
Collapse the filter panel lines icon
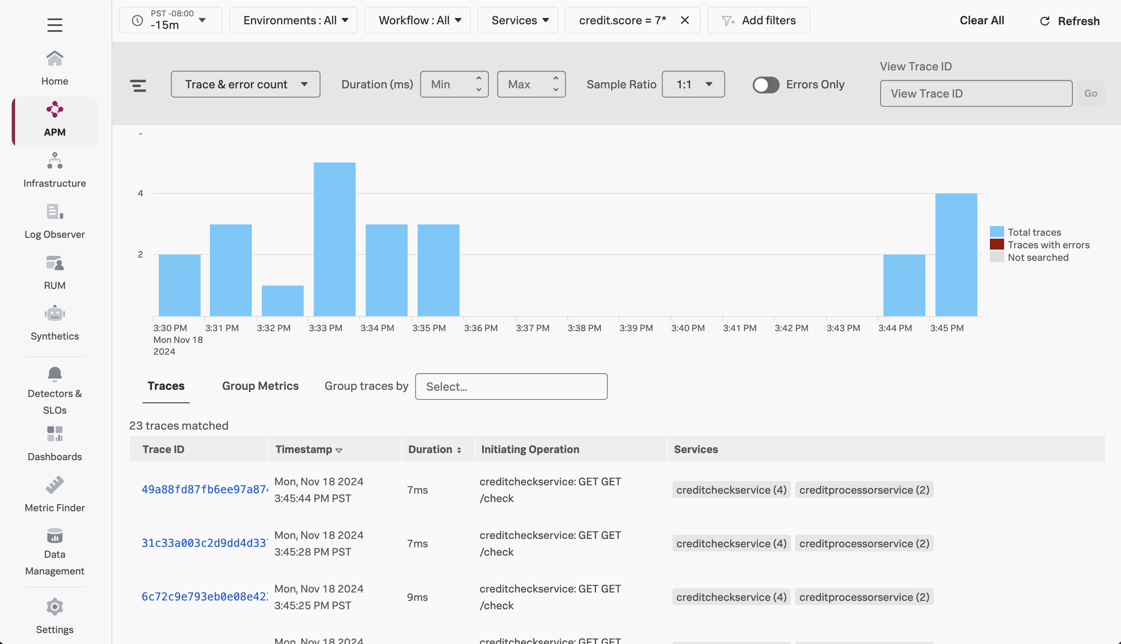click(x=138, y=85)
